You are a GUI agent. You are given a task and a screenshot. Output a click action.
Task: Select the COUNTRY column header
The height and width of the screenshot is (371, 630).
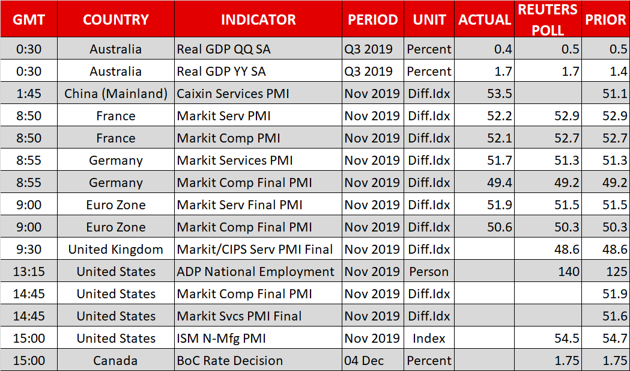(x=116, y=20)
